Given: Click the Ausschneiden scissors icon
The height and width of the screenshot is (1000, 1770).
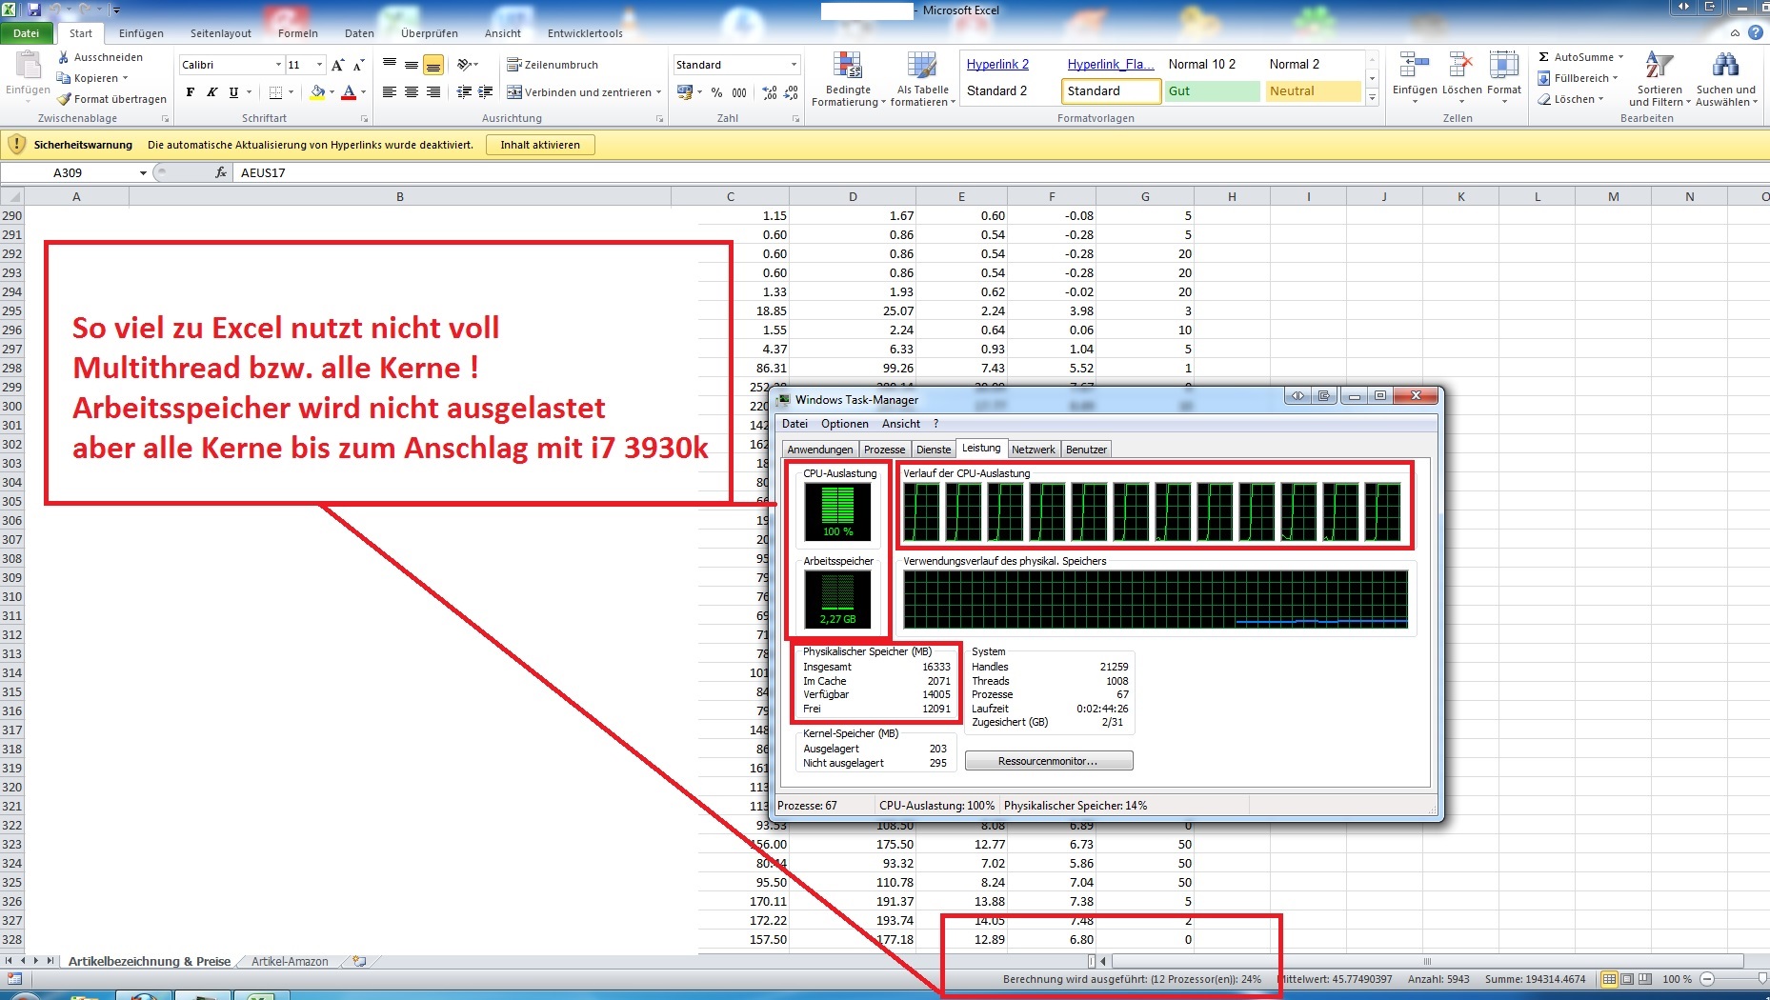Looking at the screenshot, I should tap(64, 57).
